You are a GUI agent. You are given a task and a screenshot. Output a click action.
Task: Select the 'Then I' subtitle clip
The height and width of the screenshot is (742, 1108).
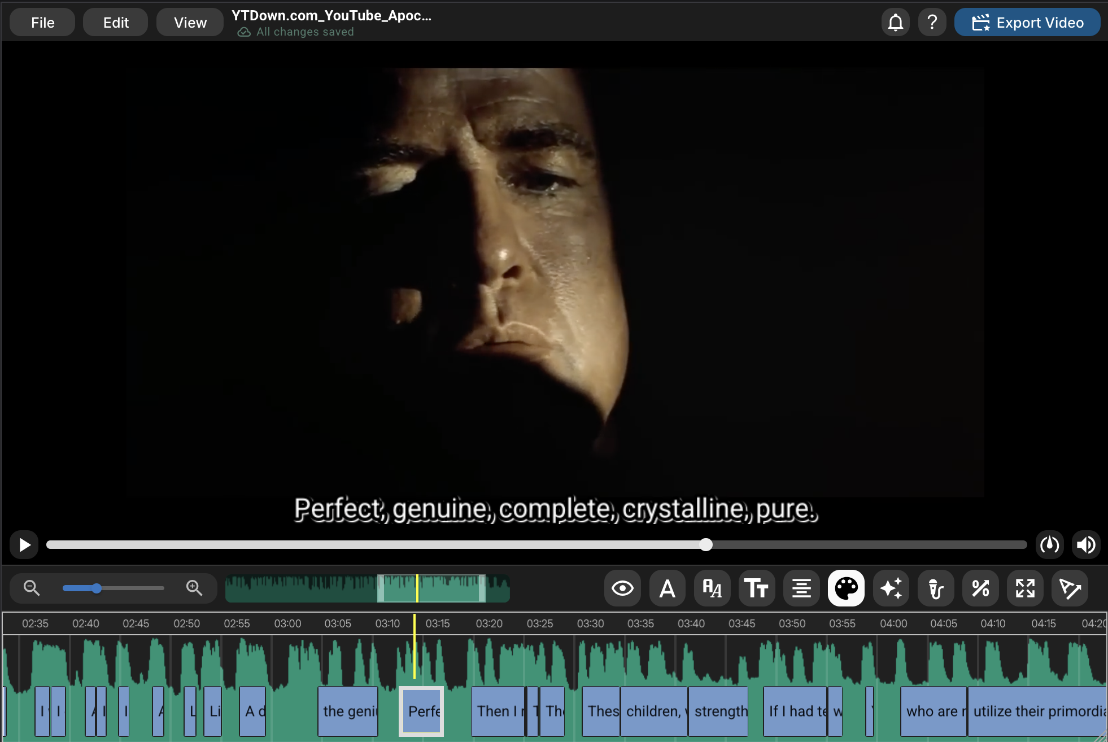tap(498, 712)
